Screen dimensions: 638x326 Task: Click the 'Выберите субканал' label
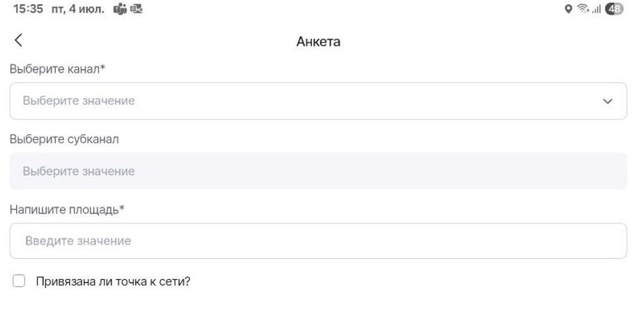(65, 139)
